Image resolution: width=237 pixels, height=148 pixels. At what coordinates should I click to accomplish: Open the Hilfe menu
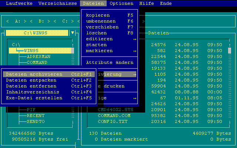tap(147, 3)
